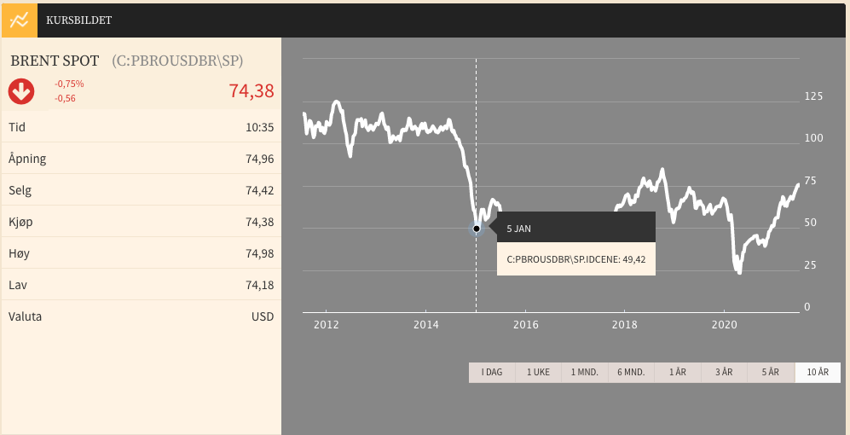This screenshot has height=435, width=850.
Task: Show the 1 MND. price history
Action: [x=584, y=373]
